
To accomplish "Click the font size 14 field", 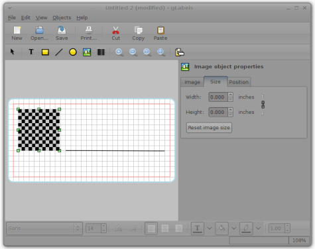I will (x=94, y=228).
